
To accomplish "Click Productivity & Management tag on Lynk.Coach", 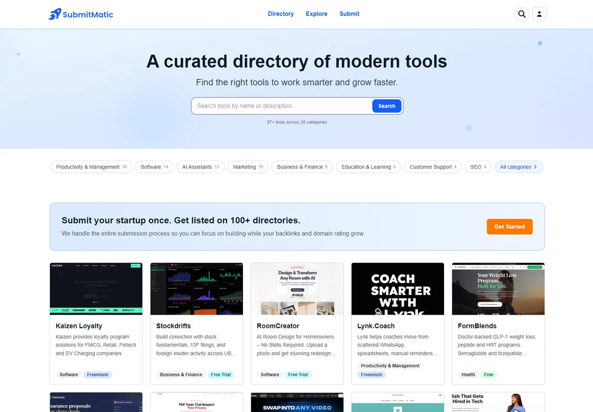I will coord(390,366).
